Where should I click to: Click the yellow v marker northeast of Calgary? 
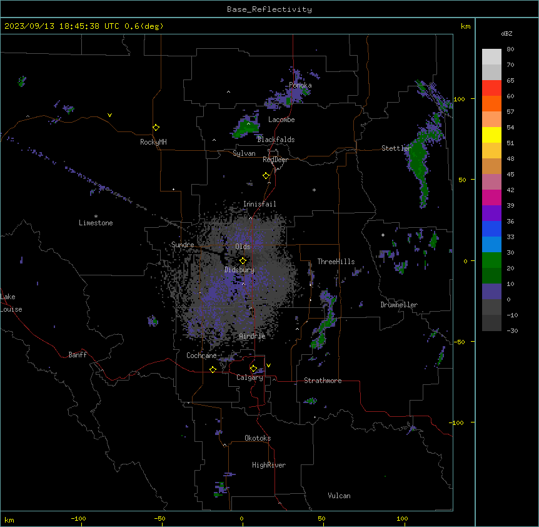pos(268,366)
